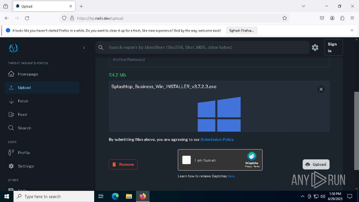Collapse the sidebar with chevron button
Screen dimensions: 359x202
coord(84,48)
